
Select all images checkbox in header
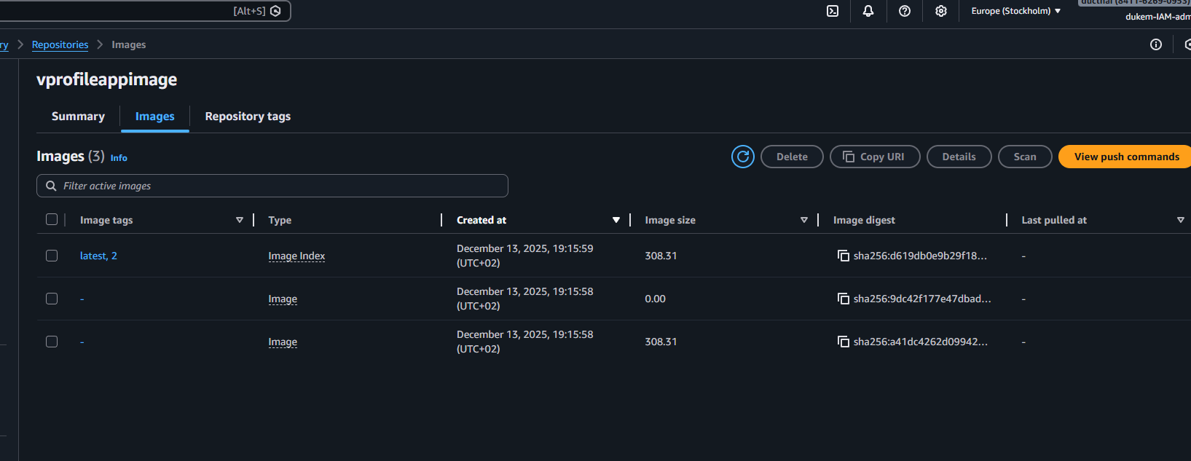[52, 219]
